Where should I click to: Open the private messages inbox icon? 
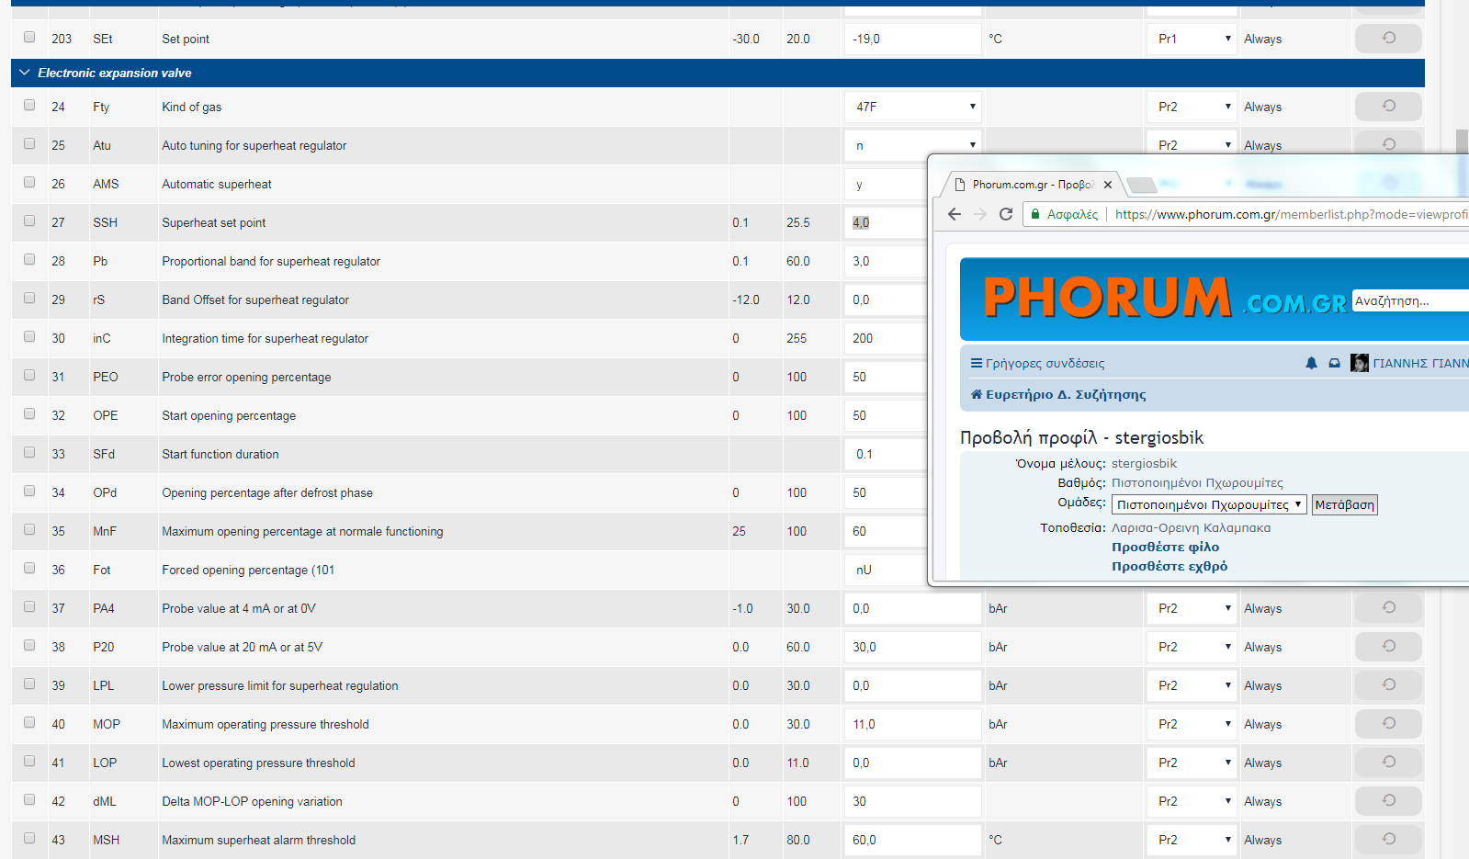1334,364
